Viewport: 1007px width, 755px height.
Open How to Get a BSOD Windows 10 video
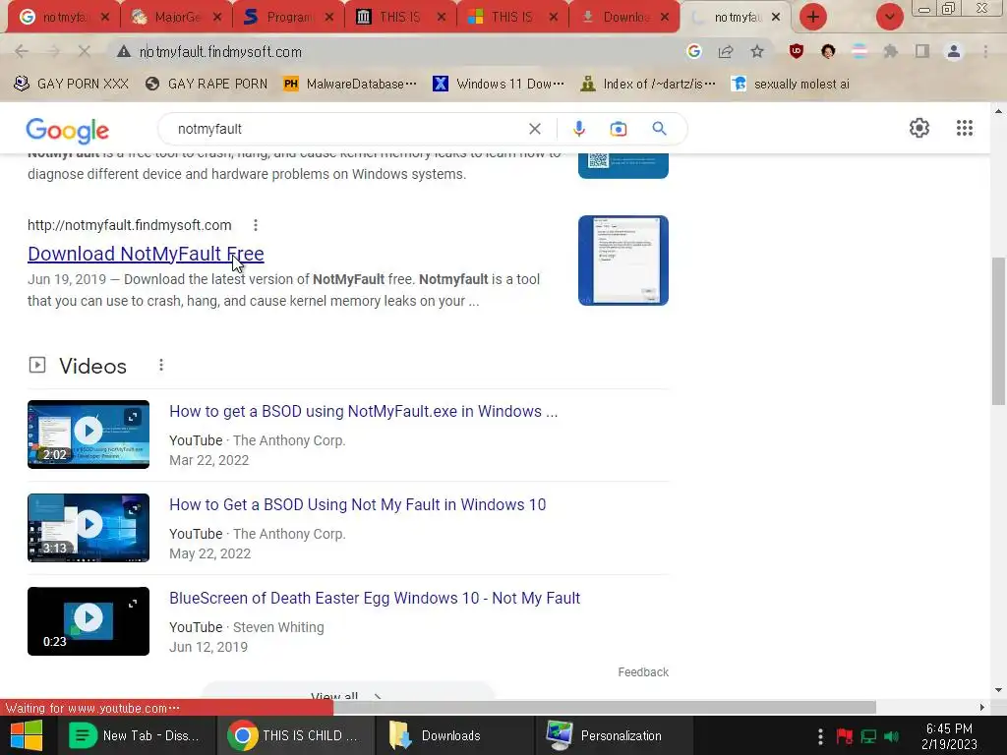358,504
